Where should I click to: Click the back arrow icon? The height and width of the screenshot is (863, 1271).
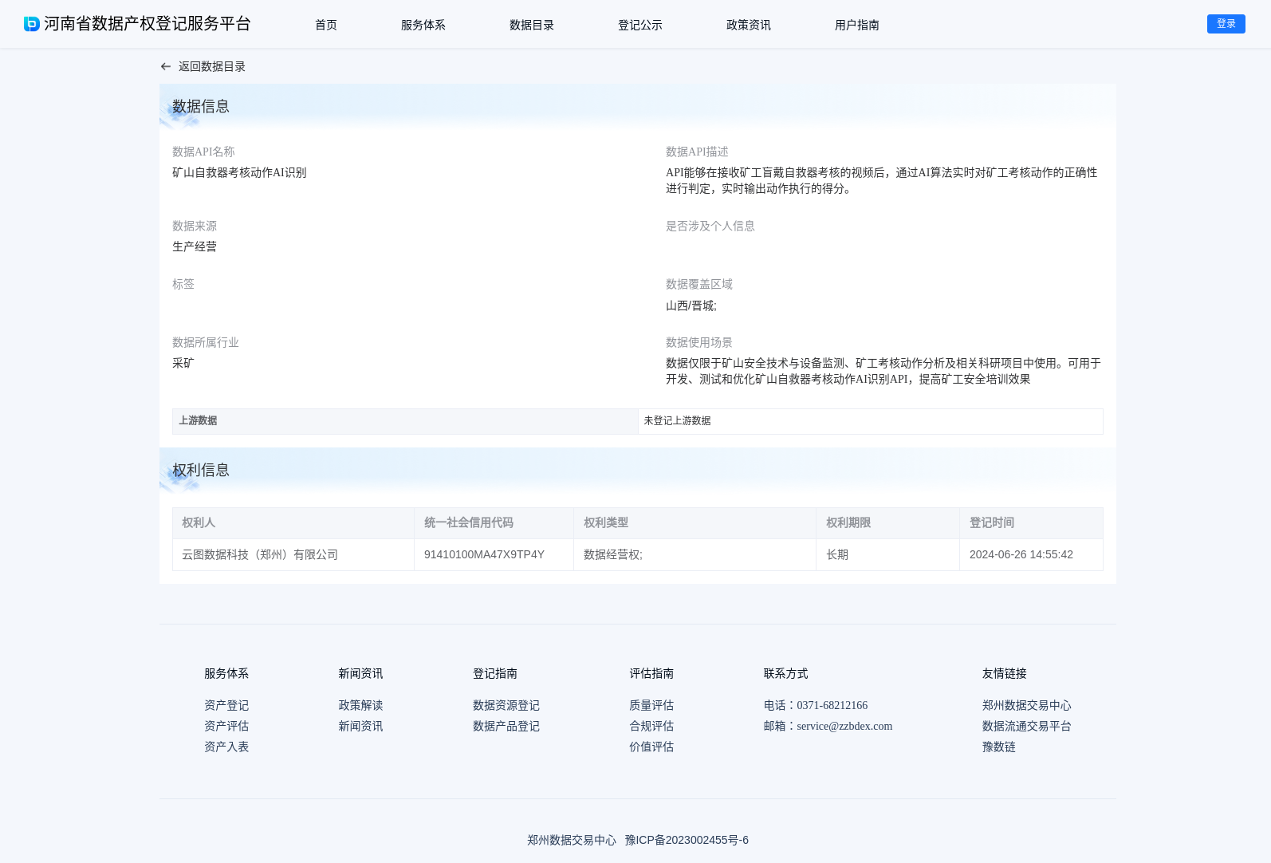coord(166,67)
